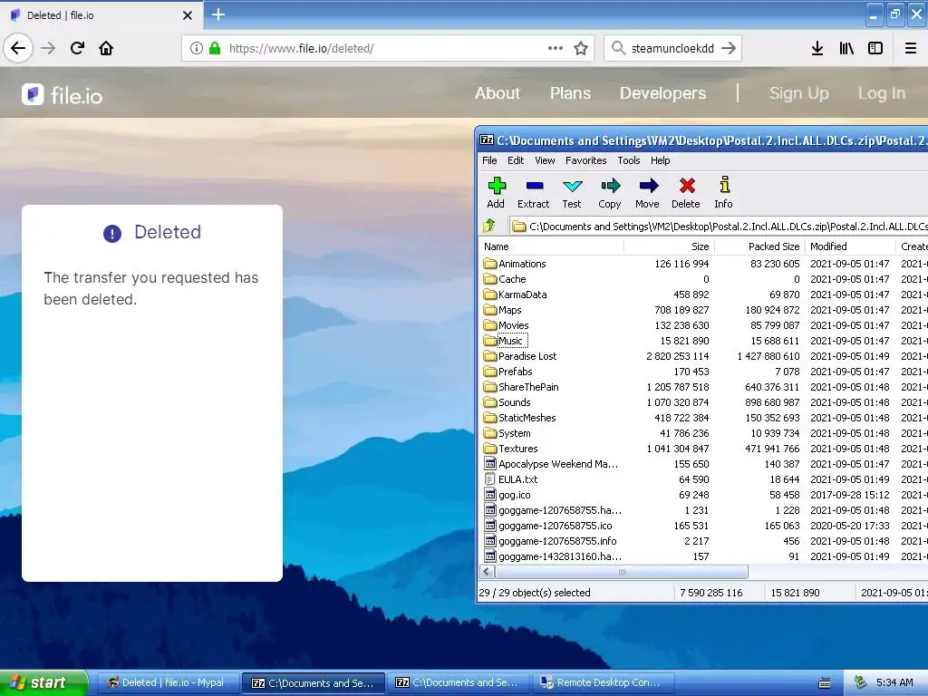
Task: Select the Paradise Lost folder row
Action: [703, 355]
